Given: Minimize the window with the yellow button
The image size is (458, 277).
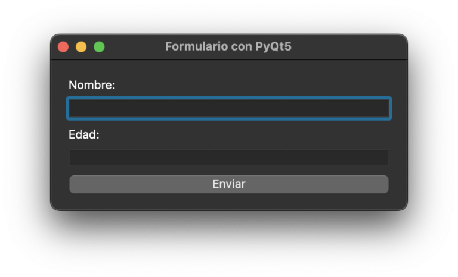Looking at the screenshot, I should pyautogui.click(x=81, y=47).
